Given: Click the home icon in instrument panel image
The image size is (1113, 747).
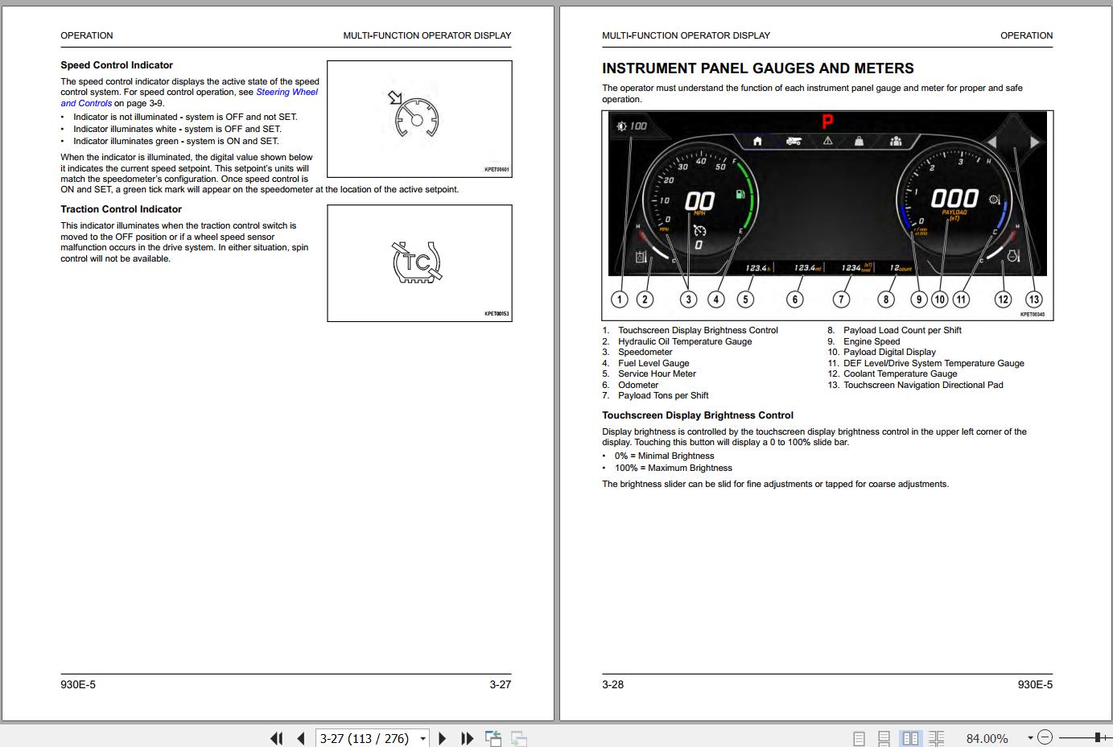Looking at the screenshot, I should [x=757, y=141].
